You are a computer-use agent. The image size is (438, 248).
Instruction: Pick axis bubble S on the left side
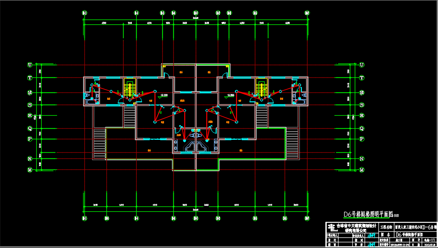(x=30, y=105)
